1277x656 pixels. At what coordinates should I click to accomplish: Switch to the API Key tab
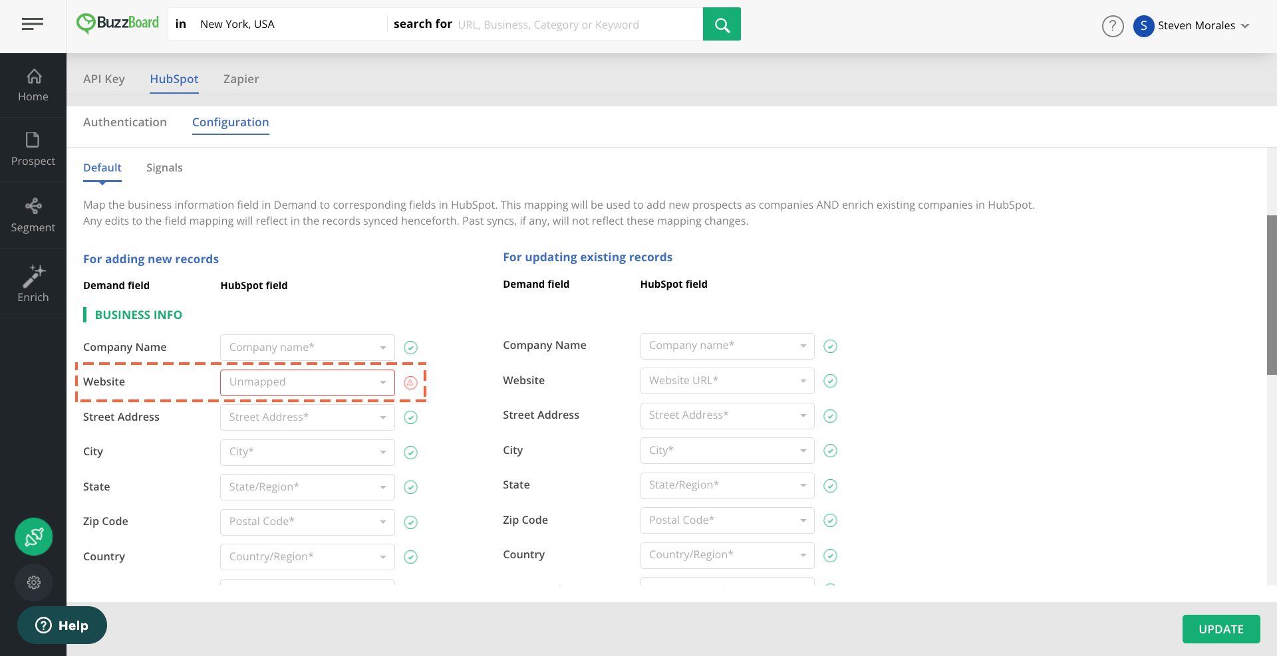coord(104,79)
